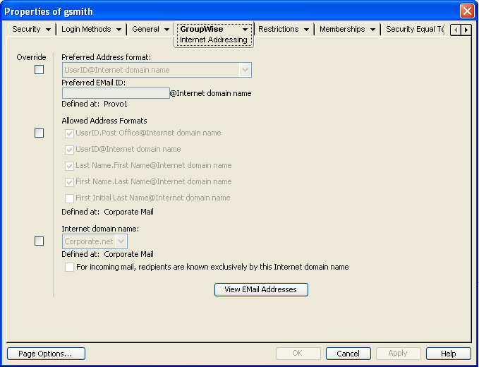The height and width of the screenshot is (367, 479).
Task: Click the 'Allowed Address Formats' heading
Action: click(x=104, y=121)
